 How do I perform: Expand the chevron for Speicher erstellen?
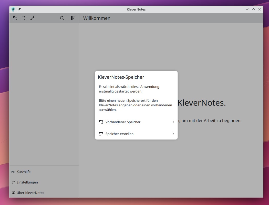173,134
